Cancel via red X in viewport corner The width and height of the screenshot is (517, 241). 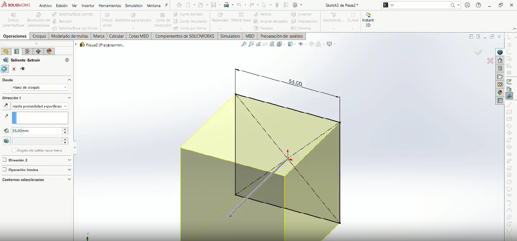click(x=490, y=61)
